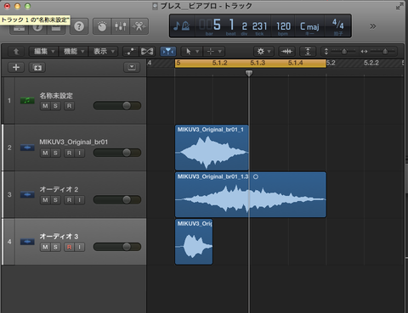
Task: Open the gear settings pop-up menu
Action: point(263,52)
